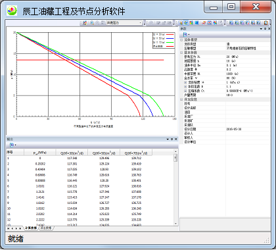Image resolution: width=276 pixels, height=250 pixels.
Task: Click the output table vertical scrollbar thumb
Action: [x=175, y=158]
